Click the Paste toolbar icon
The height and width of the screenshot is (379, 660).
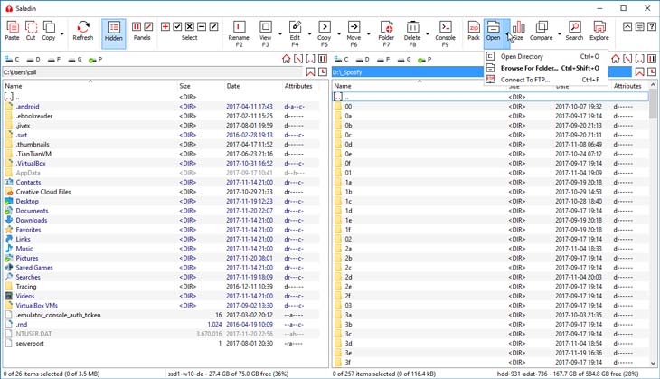coord(12,31)
